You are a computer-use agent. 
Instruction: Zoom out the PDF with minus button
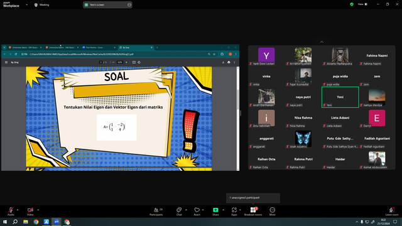point(113,62)
